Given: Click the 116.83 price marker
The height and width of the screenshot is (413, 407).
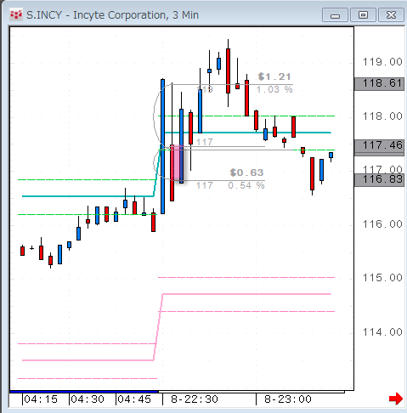Looking at the screenshot, I should pyautogui.click(x=379, y=179).
